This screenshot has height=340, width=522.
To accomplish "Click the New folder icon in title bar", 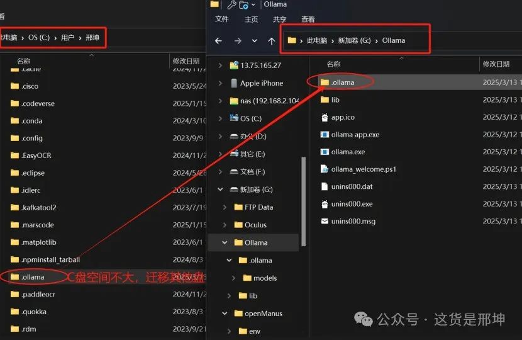I will pos(243,4).
